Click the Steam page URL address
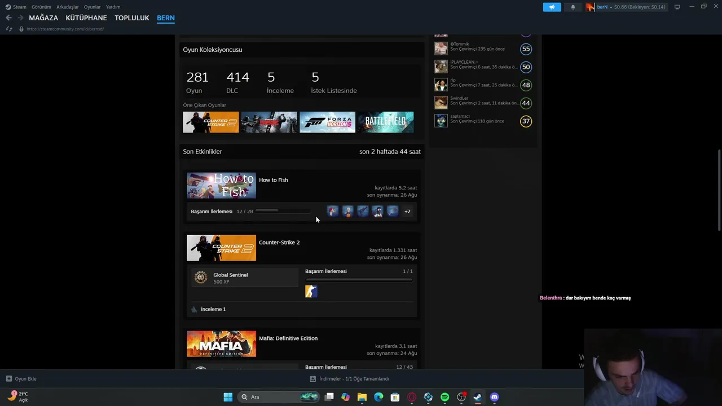The height and width of the screenshot is (406, 722). (x=65, y=29)
